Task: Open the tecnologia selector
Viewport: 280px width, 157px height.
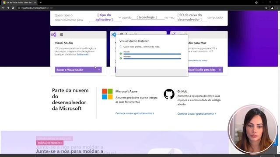Action: coord(147,17)
